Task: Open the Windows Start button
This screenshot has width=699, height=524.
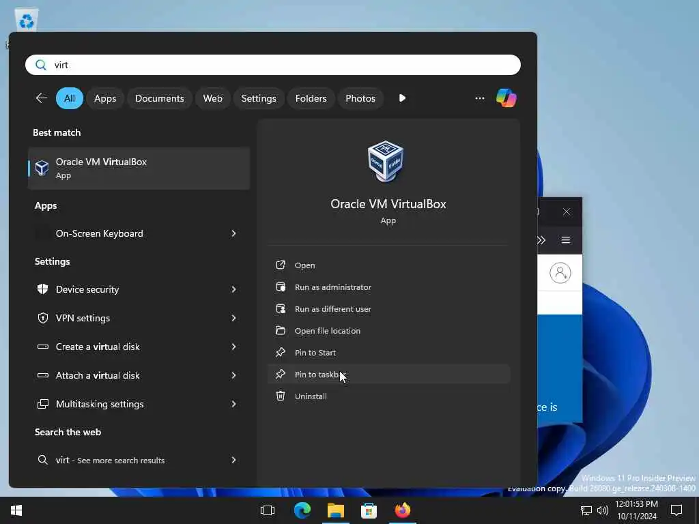Action: [x=16, y=510]
